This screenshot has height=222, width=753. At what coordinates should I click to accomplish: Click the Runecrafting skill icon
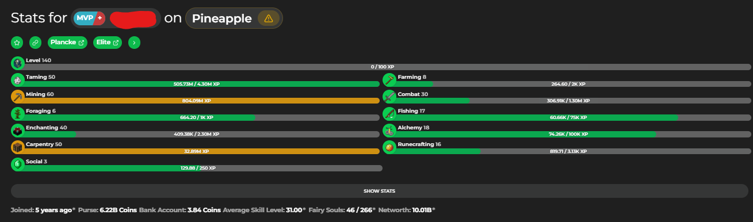point(389,148)
